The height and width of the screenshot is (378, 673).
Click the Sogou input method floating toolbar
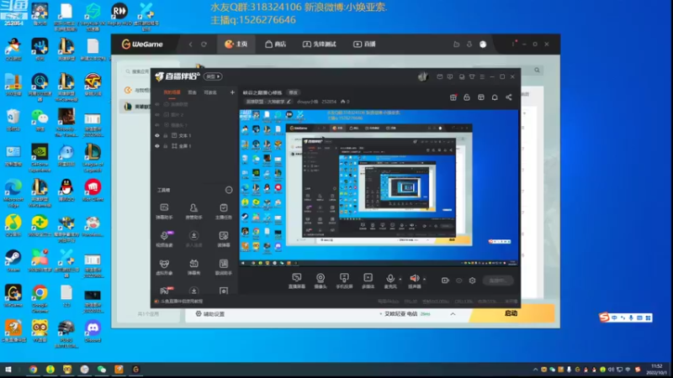pos(626,318)
